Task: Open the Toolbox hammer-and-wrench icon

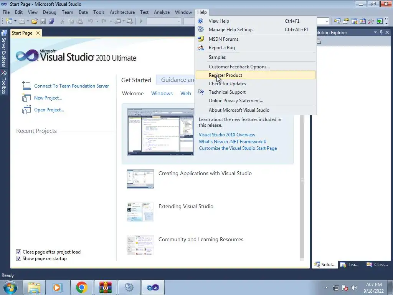Action: pyautogui.click(x=371, y=22)
